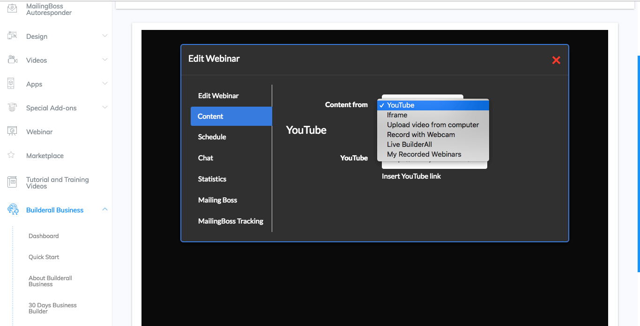Image resolution: width=640 pixels, height=326 pixels.
Task: Click the Apps sidebar icon
Action: (x=11, y=84)
